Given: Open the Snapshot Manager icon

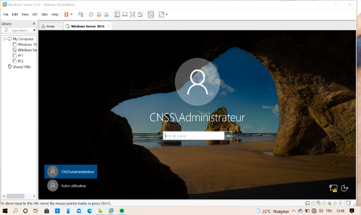Looking at the screenshot, I should click(107, 15).
